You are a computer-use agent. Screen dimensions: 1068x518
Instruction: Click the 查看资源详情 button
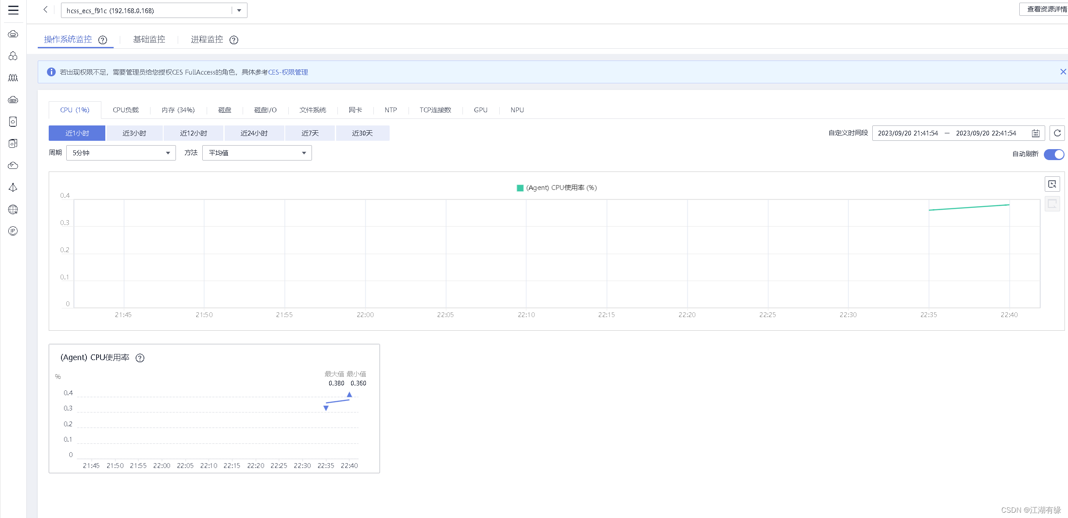pyautogui.click(x=1046, y=9)
